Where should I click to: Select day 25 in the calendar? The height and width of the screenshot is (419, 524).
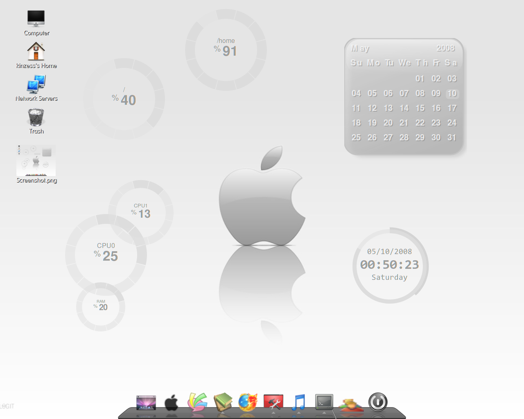pyautogui.click(x=356, y=137)
